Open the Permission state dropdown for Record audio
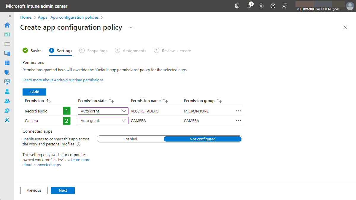 tap(103, 111)
